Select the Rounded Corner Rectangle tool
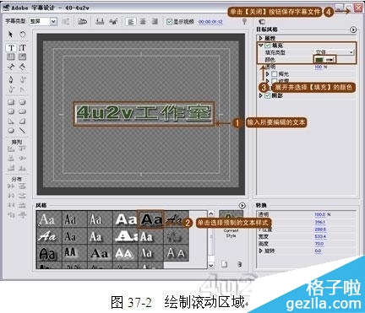 (x=11, y=111)
